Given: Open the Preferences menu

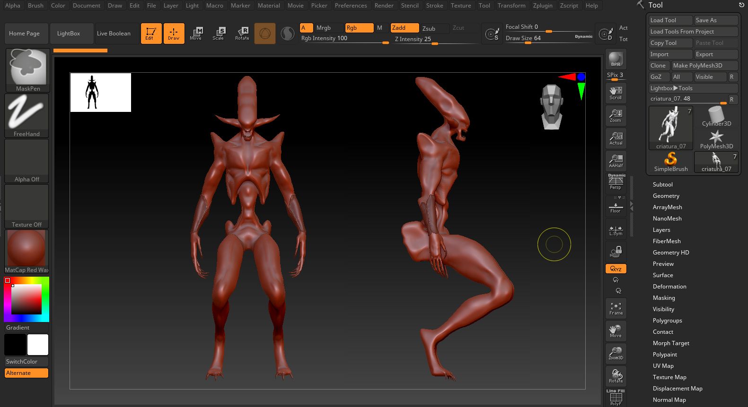Looking at the screenshot, I should (x=351, y=6).
